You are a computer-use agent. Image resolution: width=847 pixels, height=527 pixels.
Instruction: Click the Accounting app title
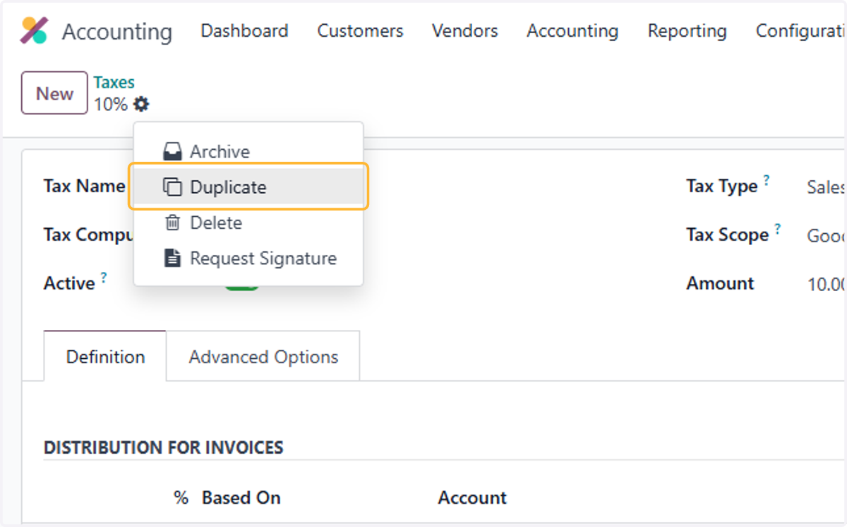[x=117, y=32]
